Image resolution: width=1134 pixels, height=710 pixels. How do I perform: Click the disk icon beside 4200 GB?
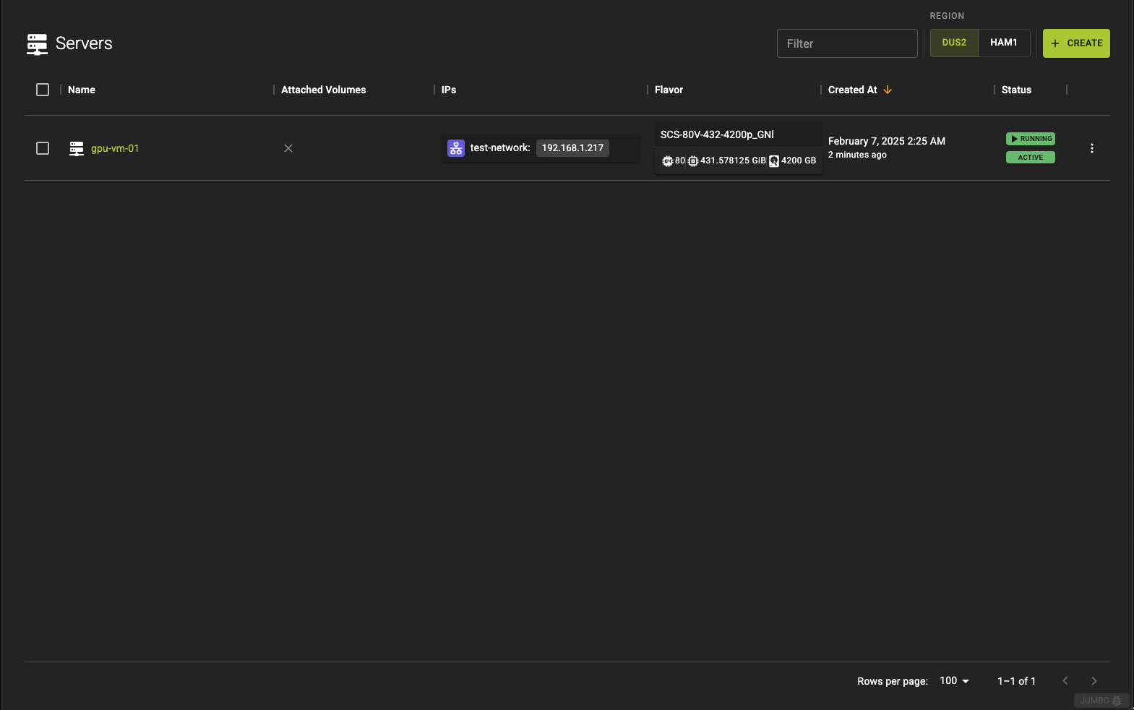click(774, 161)
